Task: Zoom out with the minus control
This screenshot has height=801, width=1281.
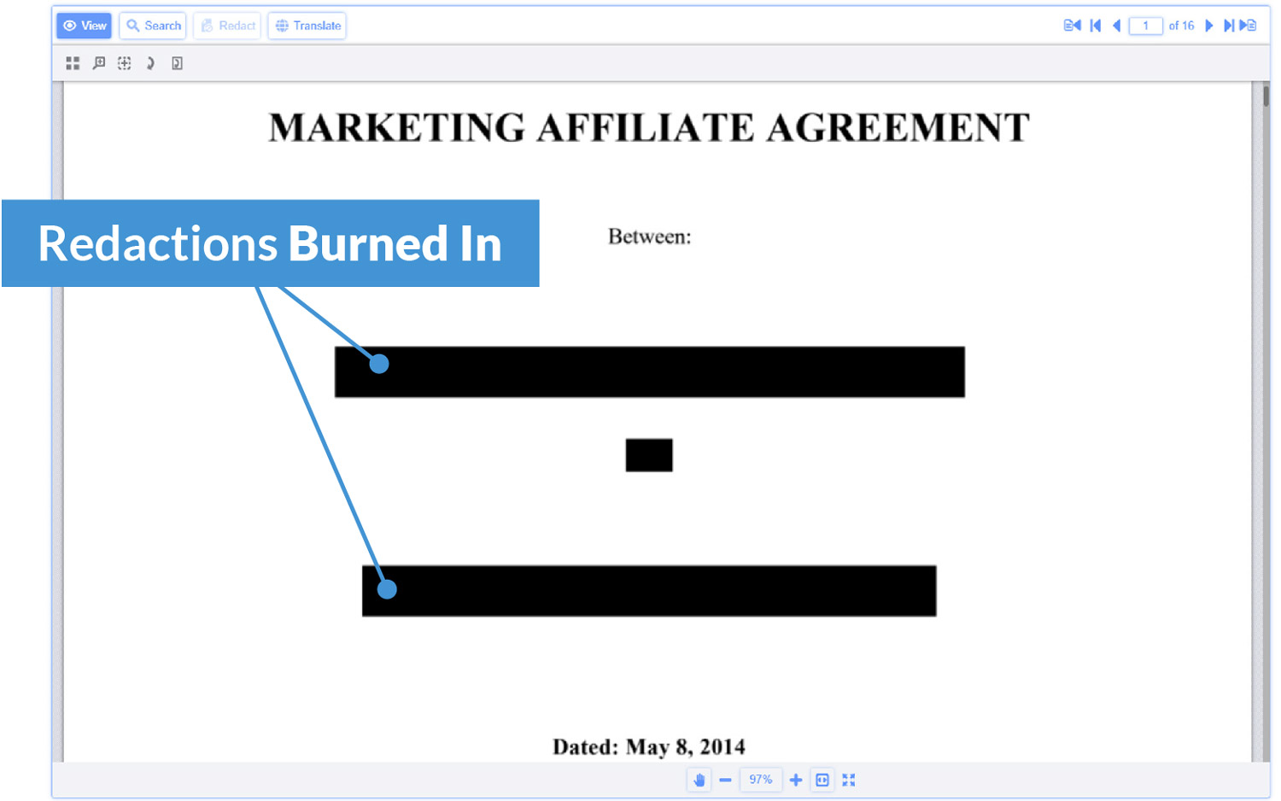Action: [x=725, y=779]
